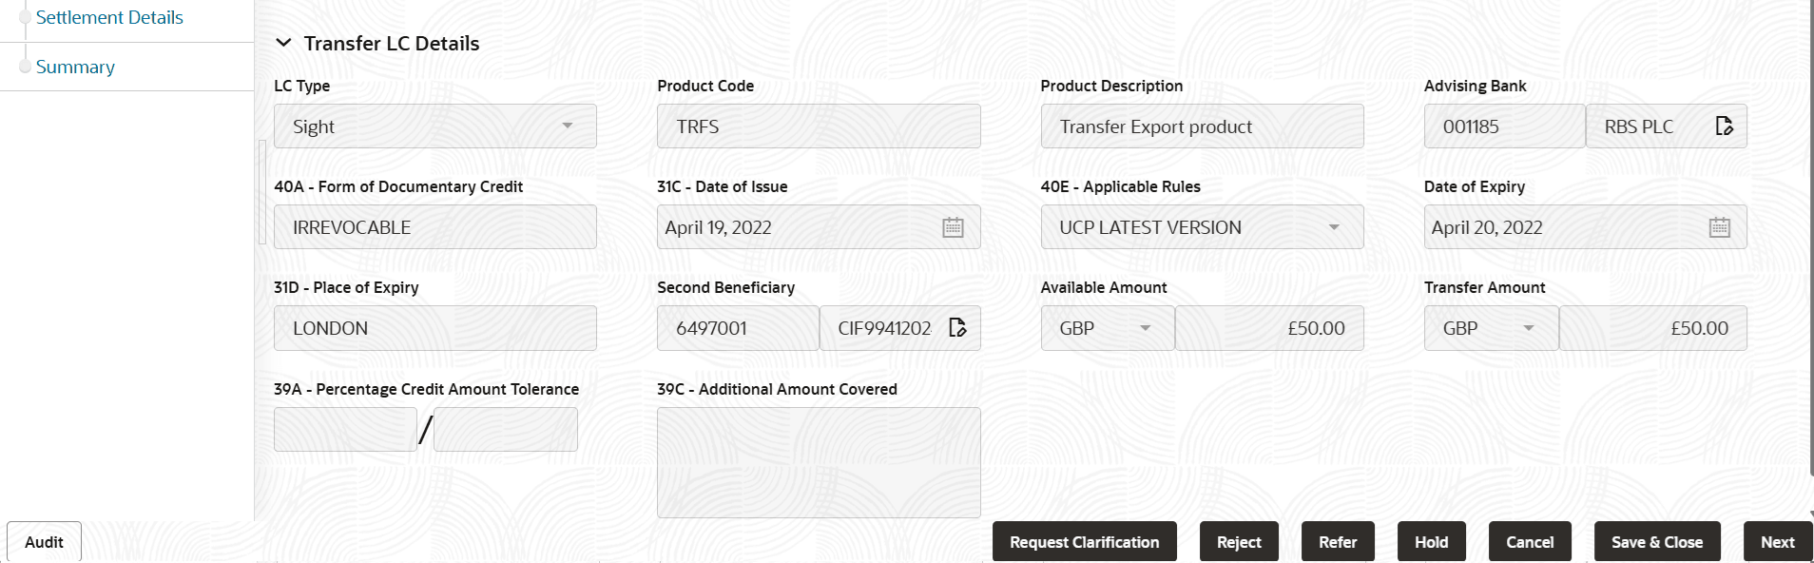This screenshot has height=563, width=1814.
Task: Proceed with the Next button
Action: point(1778,541)
